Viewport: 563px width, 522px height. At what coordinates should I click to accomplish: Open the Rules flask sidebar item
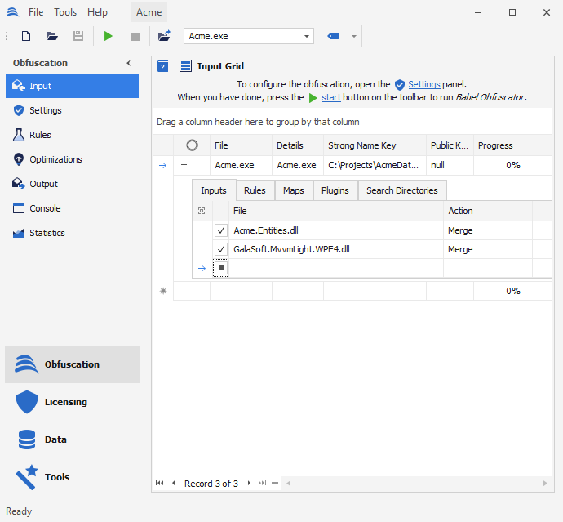40,135
